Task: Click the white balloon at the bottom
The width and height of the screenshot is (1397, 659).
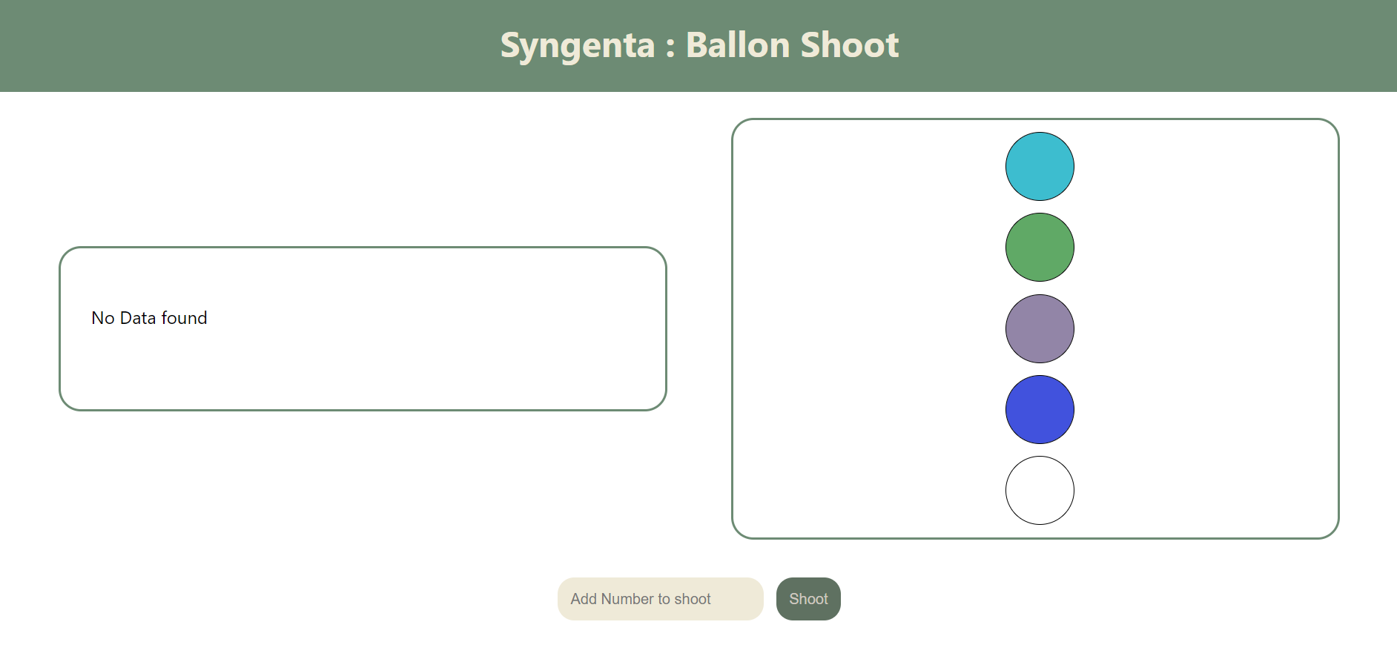Action: click(1040, 490)
